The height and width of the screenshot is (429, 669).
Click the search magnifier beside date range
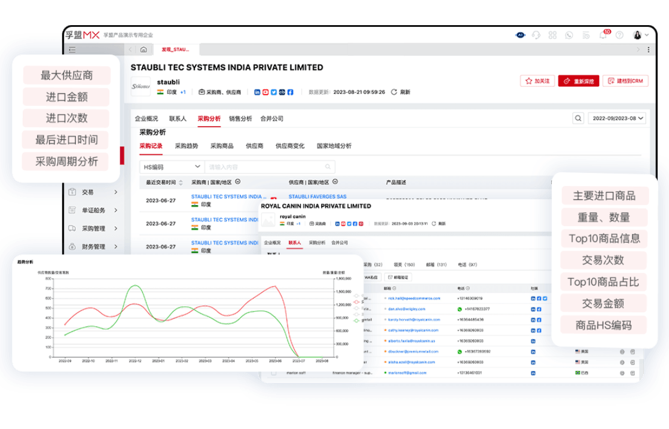click(x=578, y=118)
